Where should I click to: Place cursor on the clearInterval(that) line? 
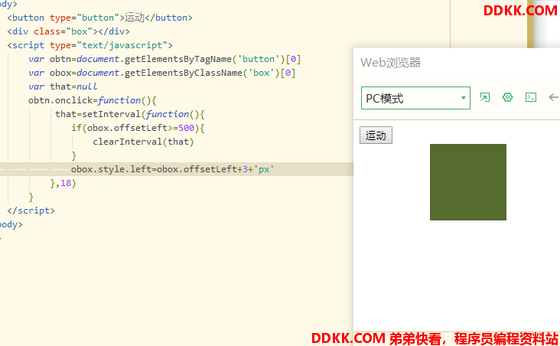pyautogui.click(x=143, y=142)
